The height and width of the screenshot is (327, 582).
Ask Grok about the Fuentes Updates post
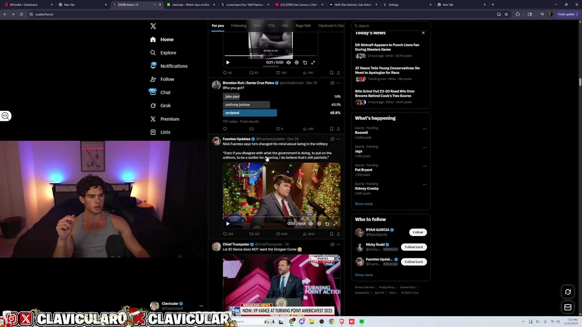coord(332,139)
